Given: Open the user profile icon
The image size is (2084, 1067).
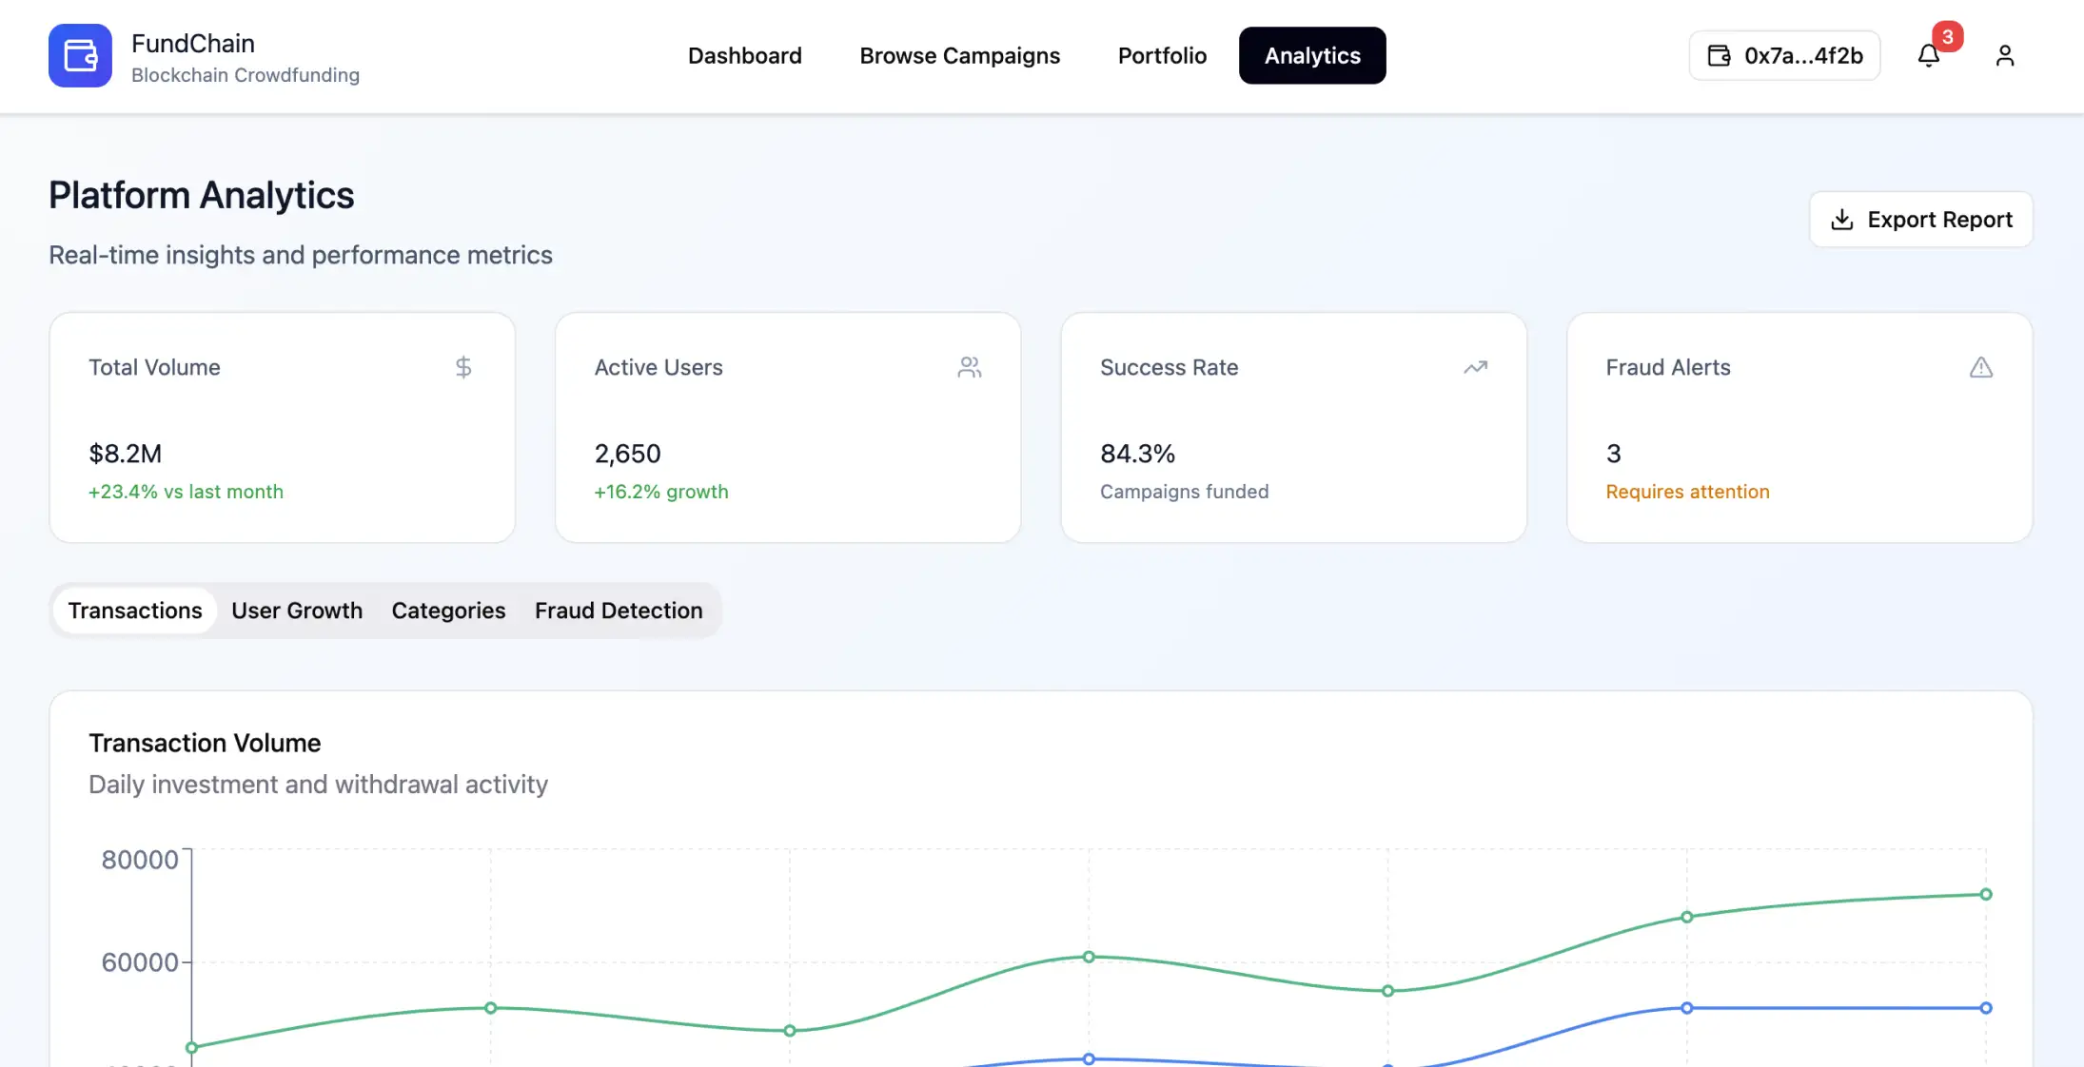Looking at the screenshot, I should [2005, 55].
